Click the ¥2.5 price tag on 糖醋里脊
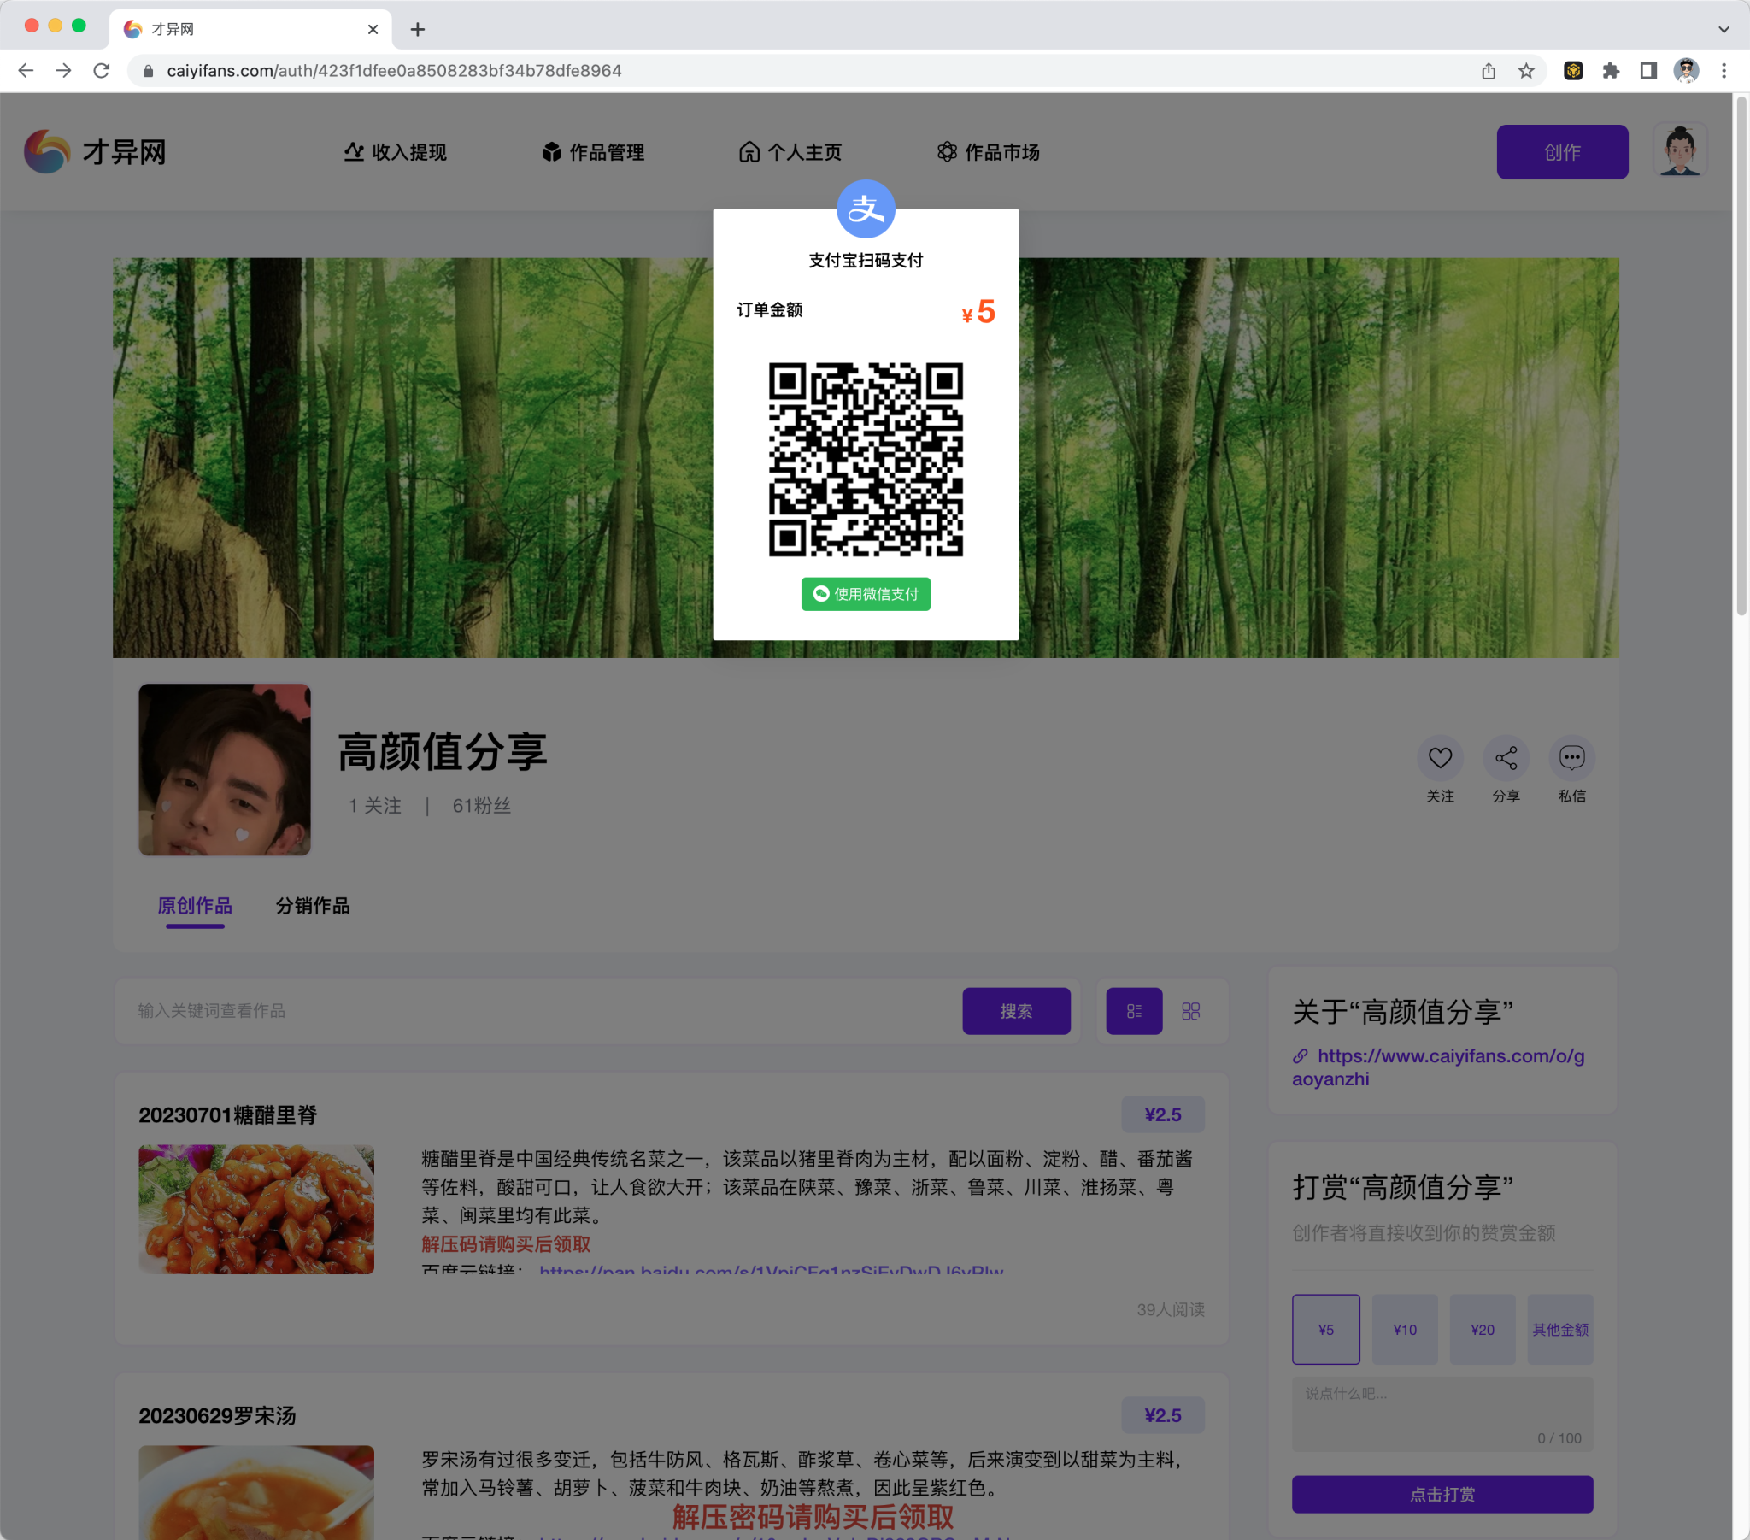Viewport: 1750px width, 1540px height. click(1163, 1114)
